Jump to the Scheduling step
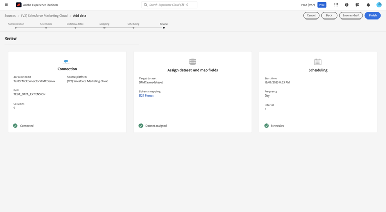Screen dimensions: 386x212 [x=133, y=28]
